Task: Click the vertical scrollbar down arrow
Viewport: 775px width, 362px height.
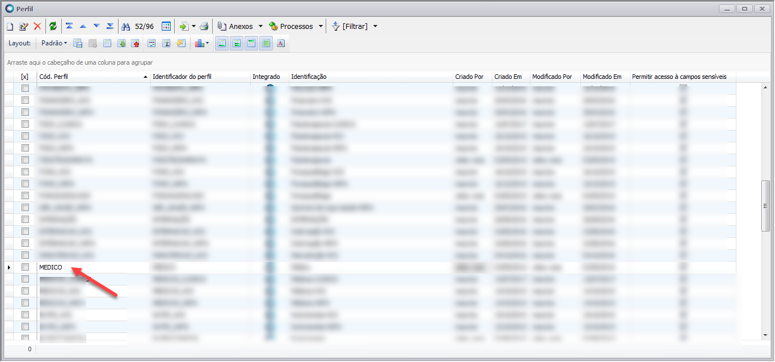Action: [765, 336]
